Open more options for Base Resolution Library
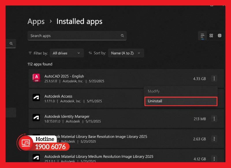 pos(214,139)
